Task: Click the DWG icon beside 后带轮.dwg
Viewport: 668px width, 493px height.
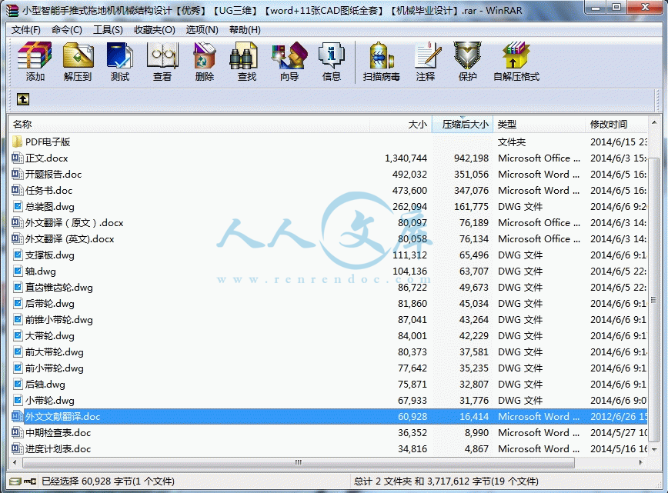Action: coord(18,304)
